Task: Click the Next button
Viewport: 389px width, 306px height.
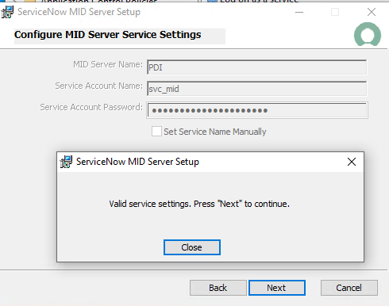Action: [277, 288]
